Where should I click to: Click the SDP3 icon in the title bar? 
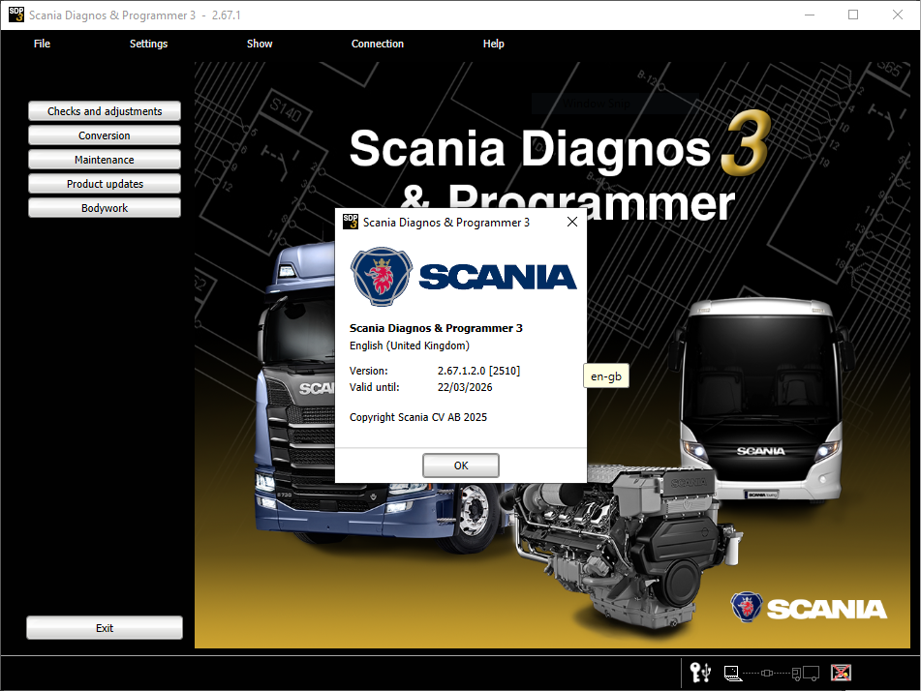(15, 15)
